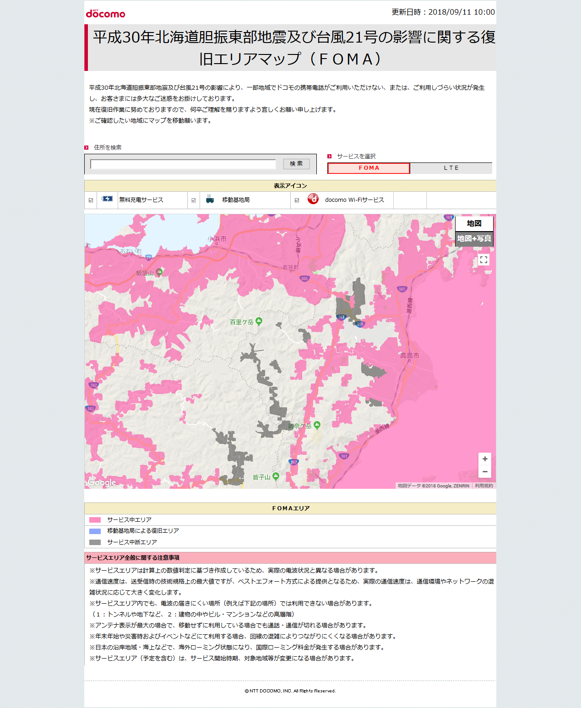Click the pink サービス中エリア legend swatch
581x708 pixels.
[x=95, y=520]
